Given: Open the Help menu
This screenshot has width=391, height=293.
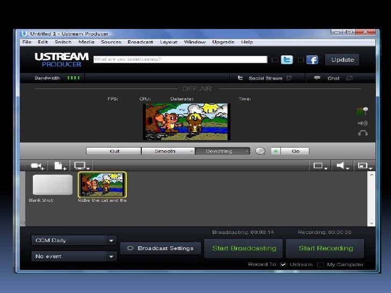Looking at the screenshot, I should coord(247,42).
